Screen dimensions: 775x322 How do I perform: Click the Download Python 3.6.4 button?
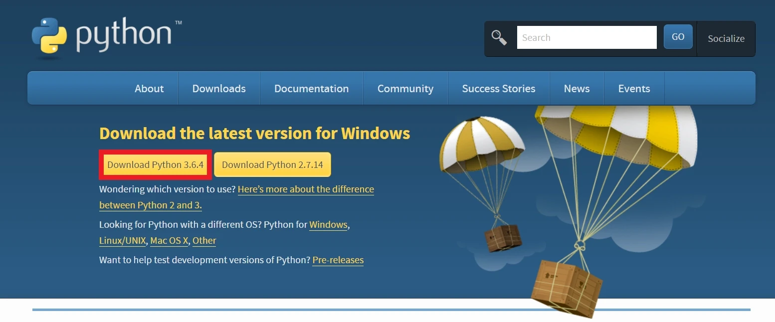pyautogui.click(x=156, y=165)
